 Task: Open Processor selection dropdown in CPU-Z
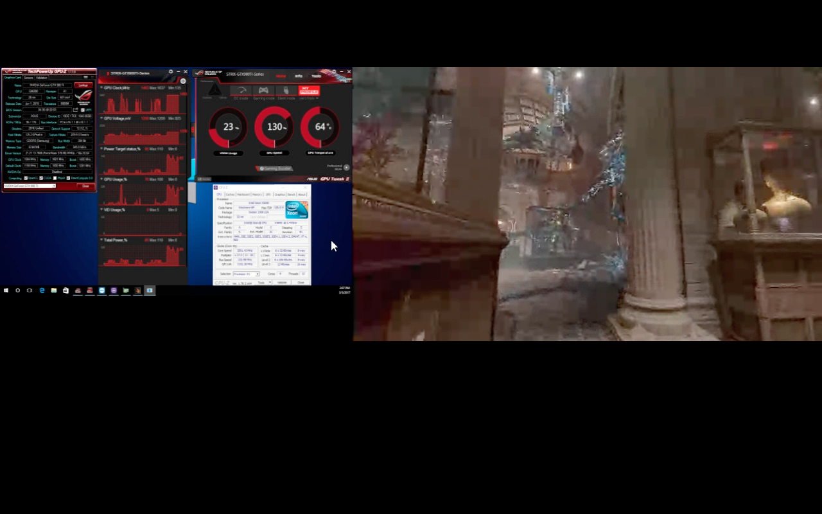247,274
